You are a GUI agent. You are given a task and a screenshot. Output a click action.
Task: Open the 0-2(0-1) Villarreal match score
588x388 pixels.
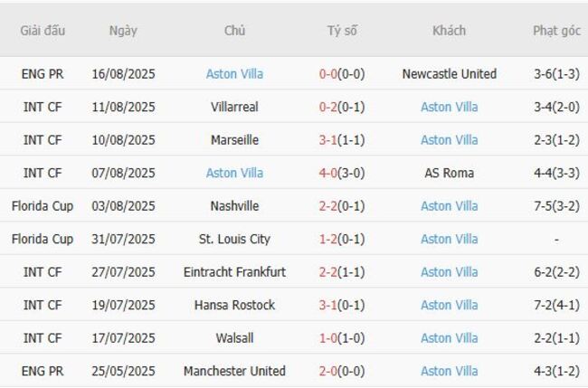tap(342, 107)
